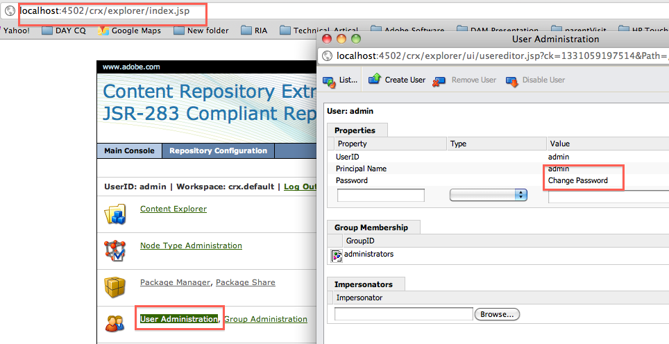669x344 pixels.
Task: Click the Type column header
Action: (497, 144)
